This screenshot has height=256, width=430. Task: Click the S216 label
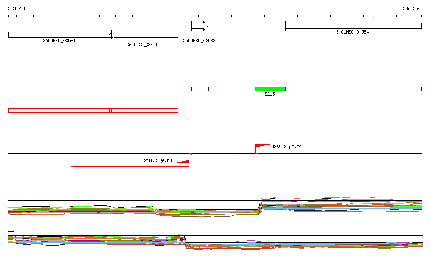[x=270, y=94]
